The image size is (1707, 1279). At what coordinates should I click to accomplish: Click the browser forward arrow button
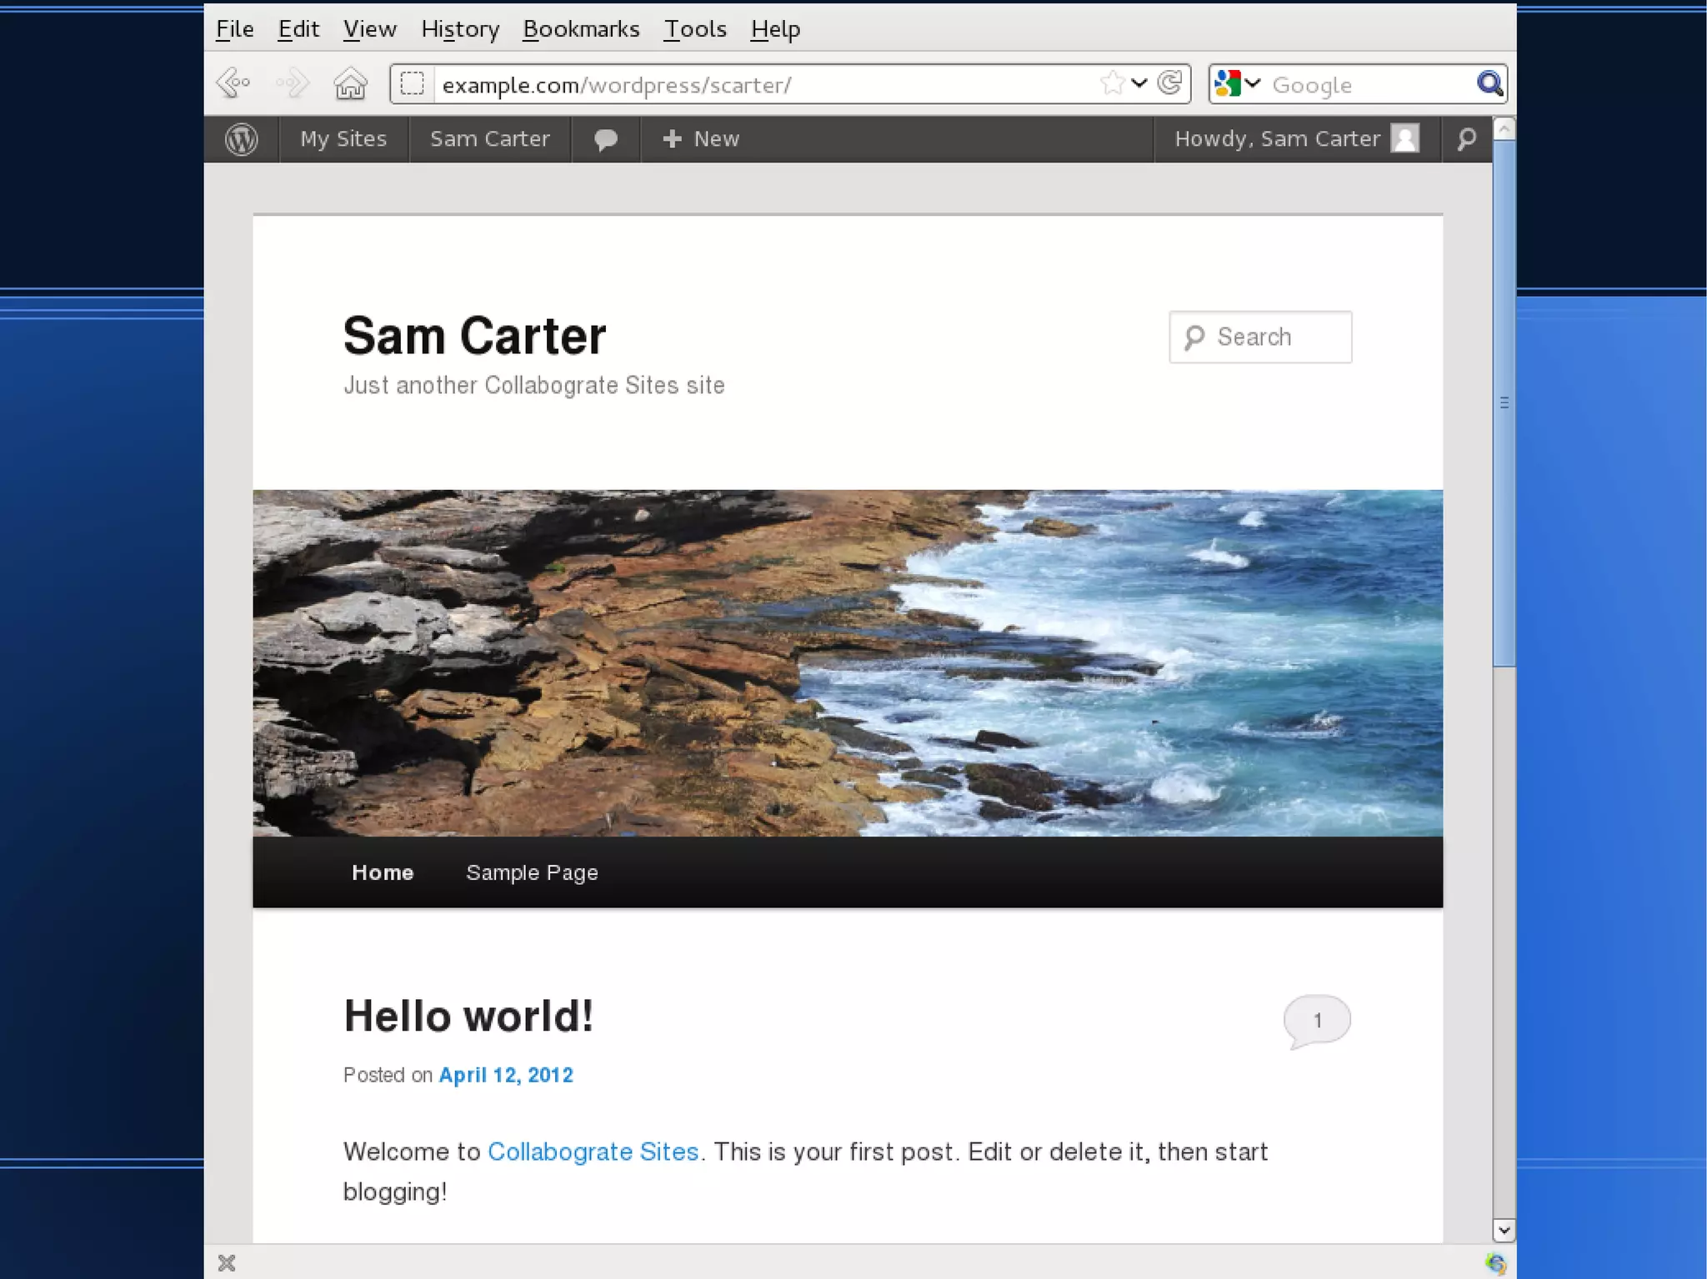(x=293, y=84)
